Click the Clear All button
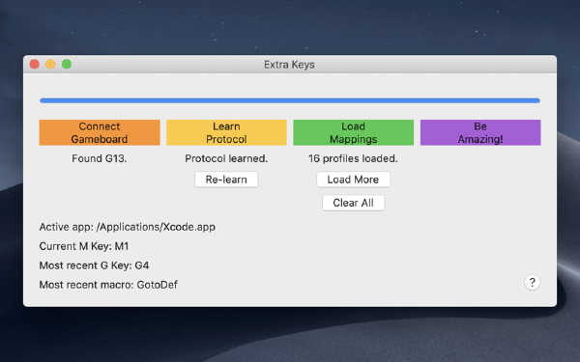580x362 pixels. pyautogui.click(x=353, y=203)
